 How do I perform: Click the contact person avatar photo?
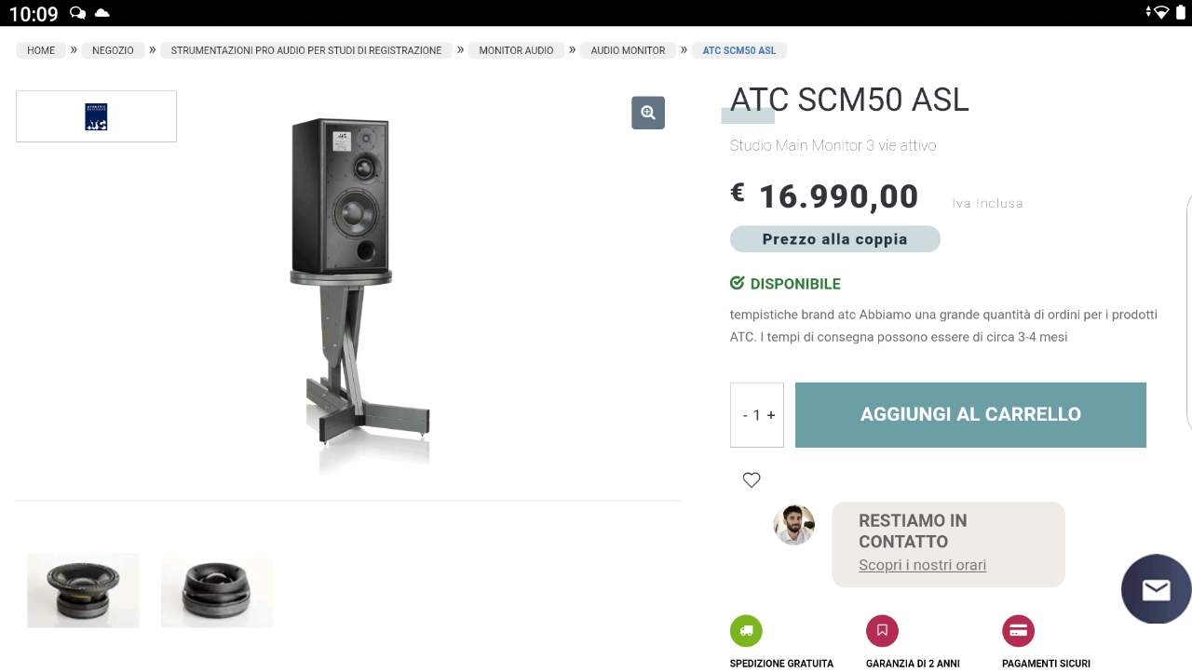(x=794, y=525)
